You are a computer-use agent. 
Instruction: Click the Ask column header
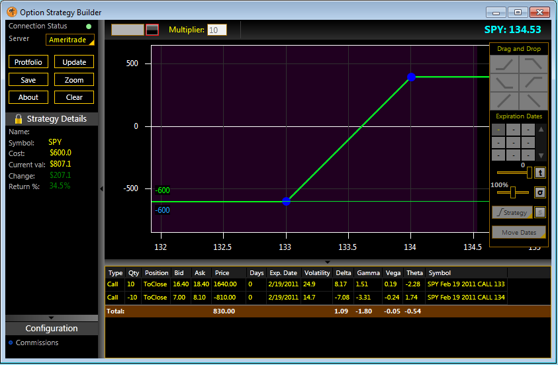click(201, 272)
